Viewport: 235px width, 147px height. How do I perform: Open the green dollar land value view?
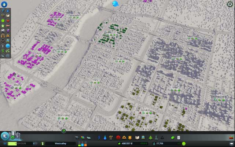click(3, 51)
